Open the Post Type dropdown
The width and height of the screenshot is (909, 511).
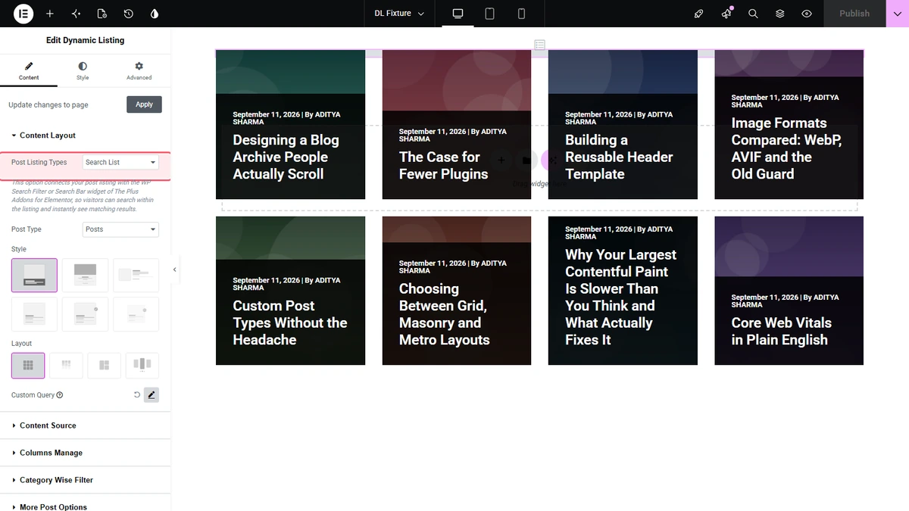[120, 229]
